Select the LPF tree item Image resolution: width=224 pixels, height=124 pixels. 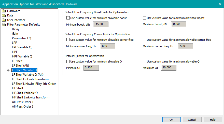click(x=15, y=43)
